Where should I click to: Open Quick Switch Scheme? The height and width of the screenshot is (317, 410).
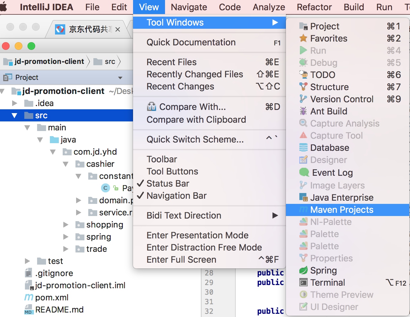click(209, 139)
